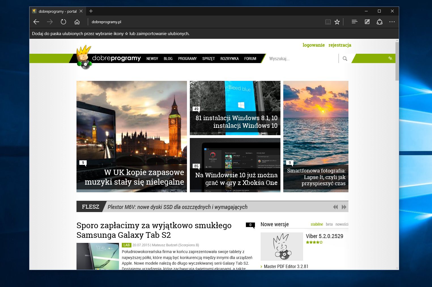Click the dobreprogramy mascot logo
The height and width of the screenshot is (287, 432).
[x=84, y=57]
